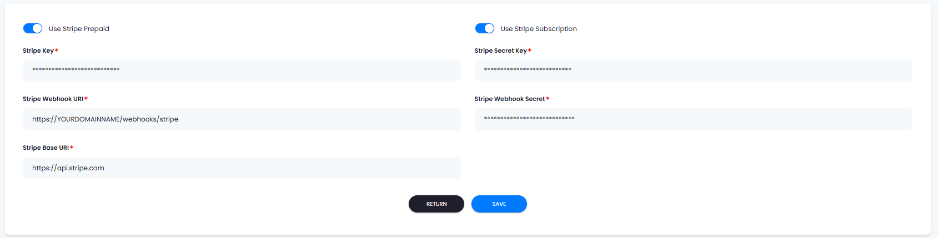
Task: Click the required asterisk next to Stripe Secret Key
Action: click(x=530, y=50)
